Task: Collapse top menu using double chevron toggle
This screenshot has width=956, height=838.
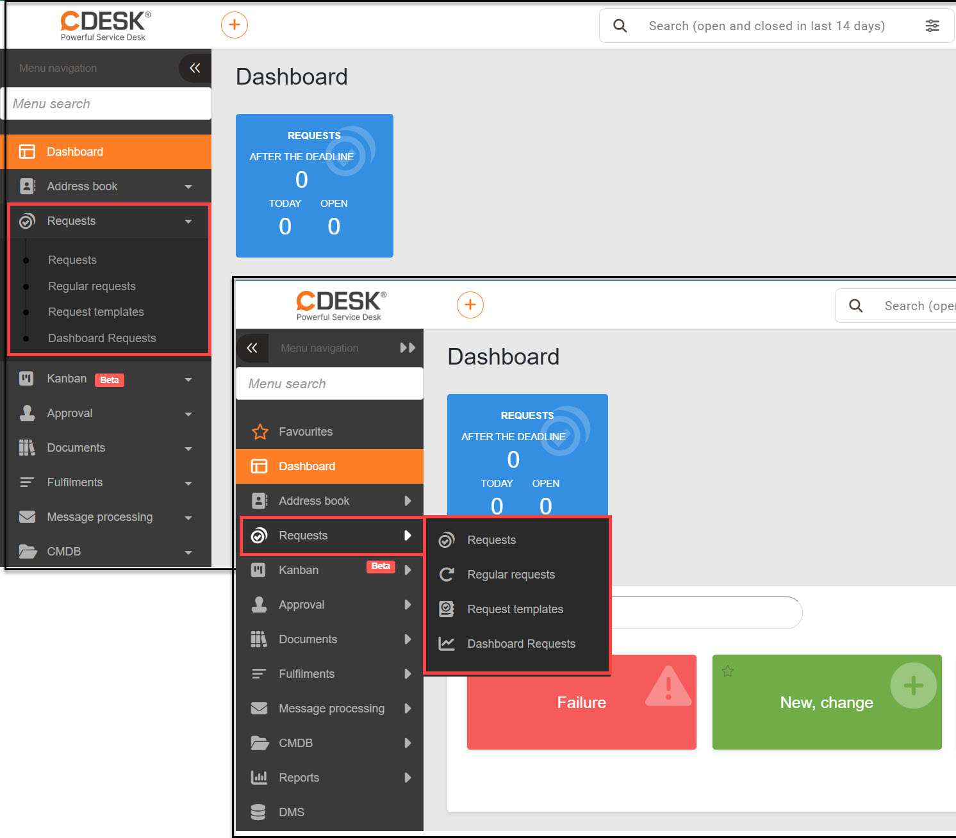Action: tap(195, 68)
